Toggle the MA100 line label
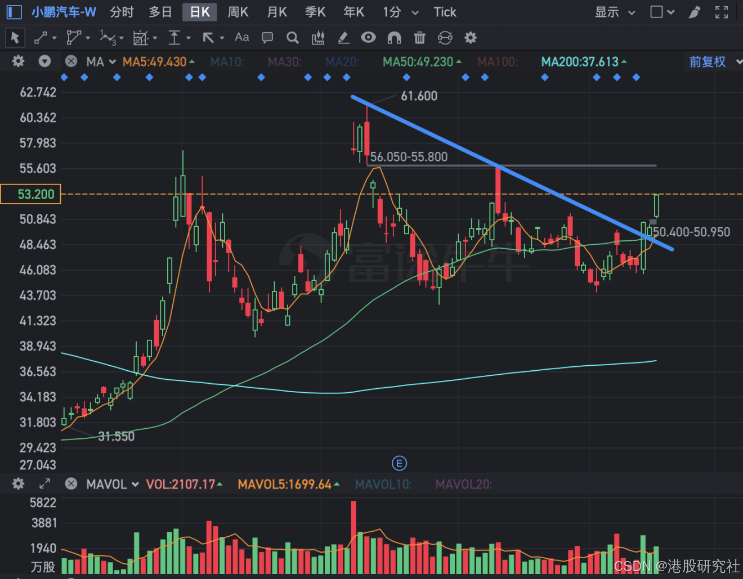Screen dimensions: 743x579 498,61
